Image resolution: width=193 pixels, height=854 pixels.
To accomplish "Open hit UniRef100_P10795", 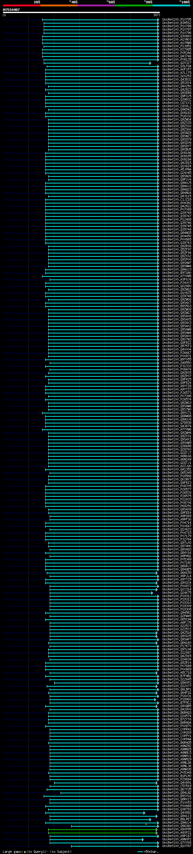I will 176,20.
